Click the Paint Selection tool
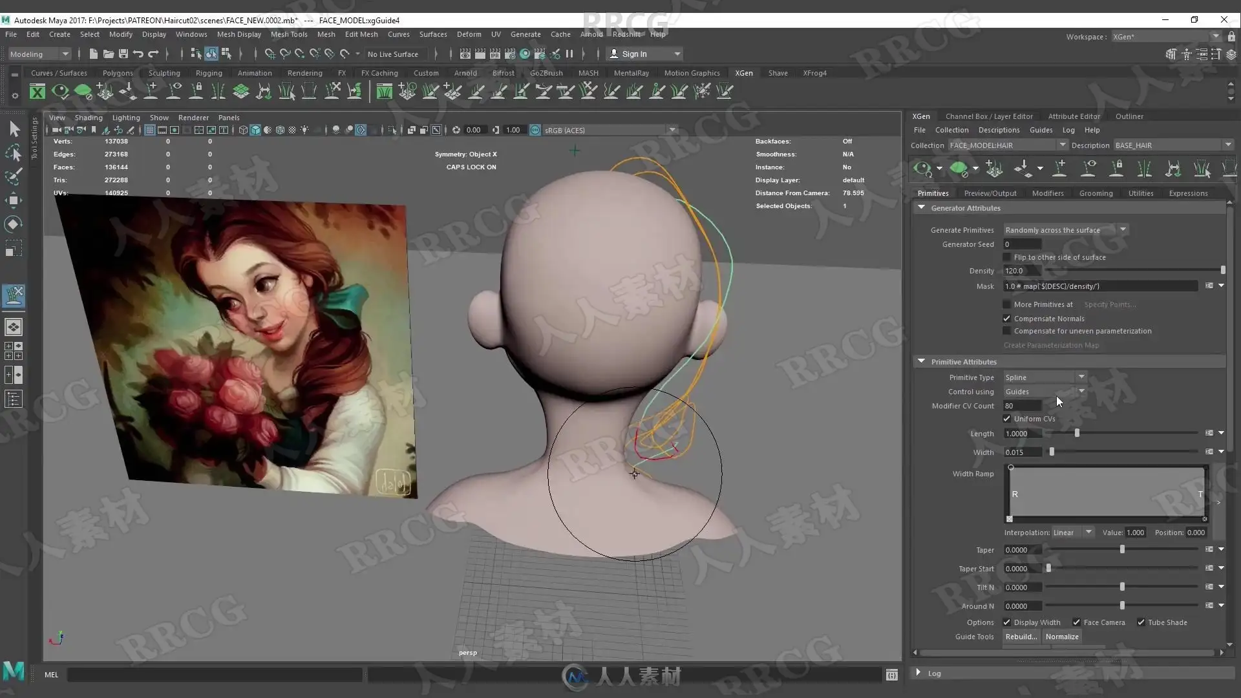The width and height of the screenshot is (1241, 698). pyautogui.click(x=14, y=176)
